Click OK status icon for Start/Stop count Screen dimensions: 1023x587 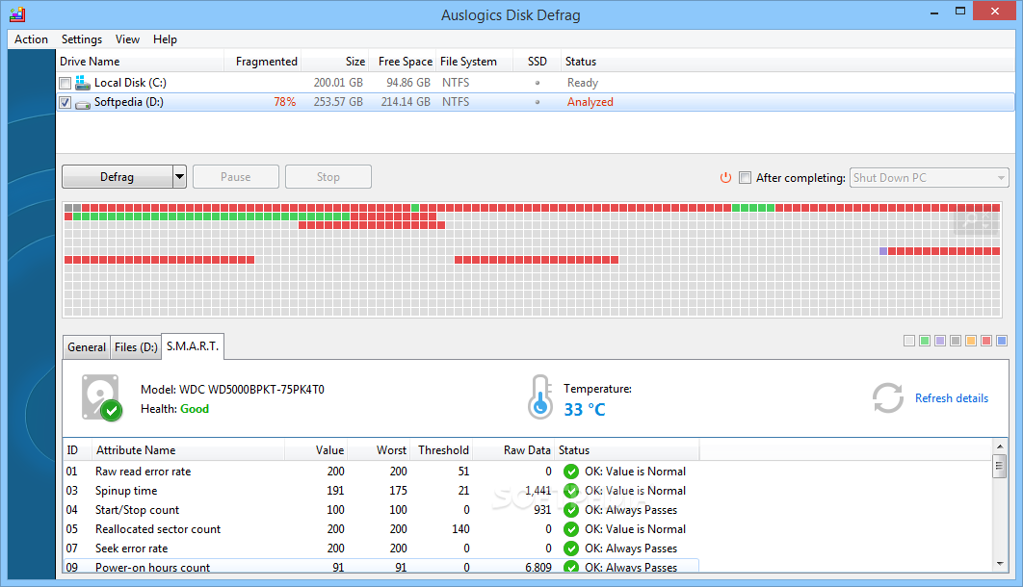tap(571, 510)
